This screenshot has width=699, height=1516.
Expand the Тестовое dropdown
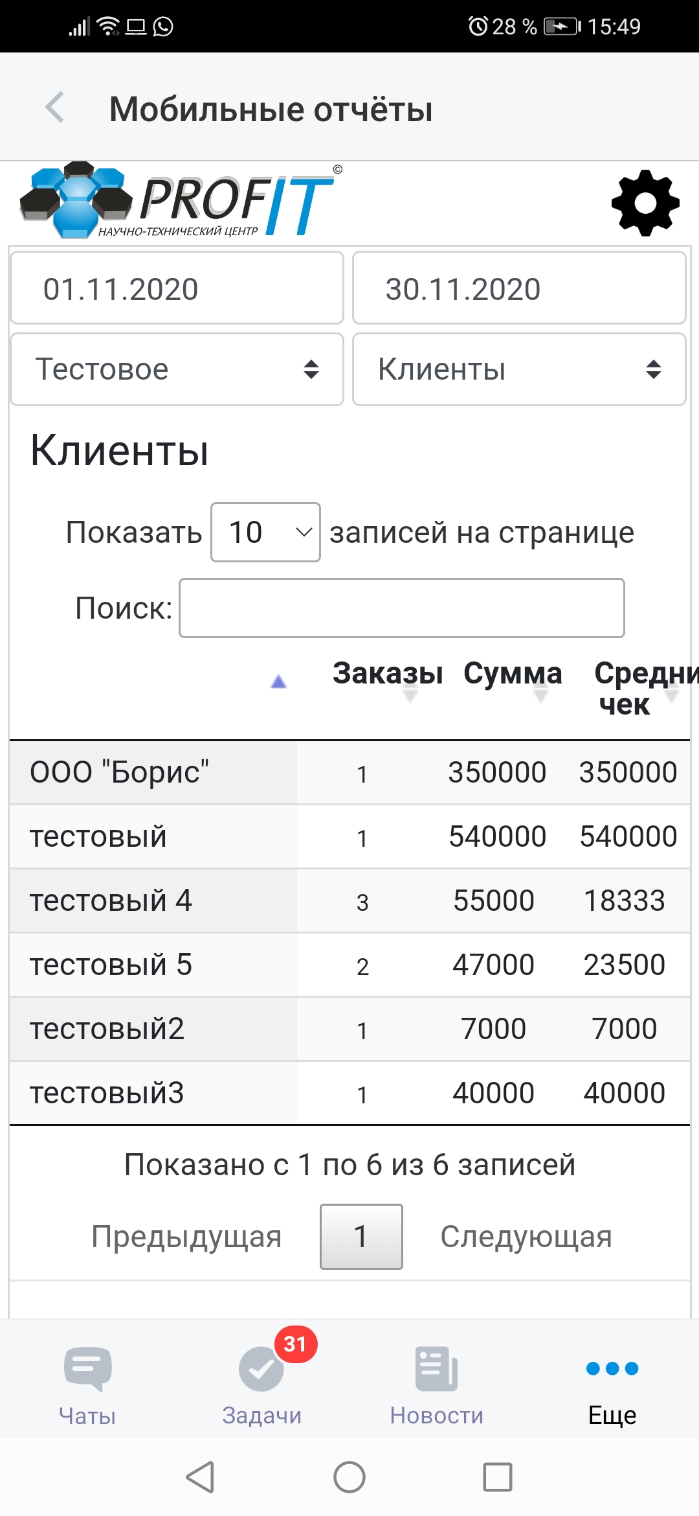point(177,369)
